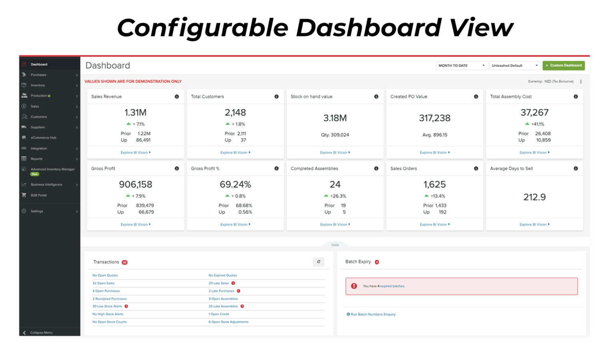Open the Month To Date dropdown
This screenshot has height=348, width=615.
pyautogui.click(x=461, y=66)
